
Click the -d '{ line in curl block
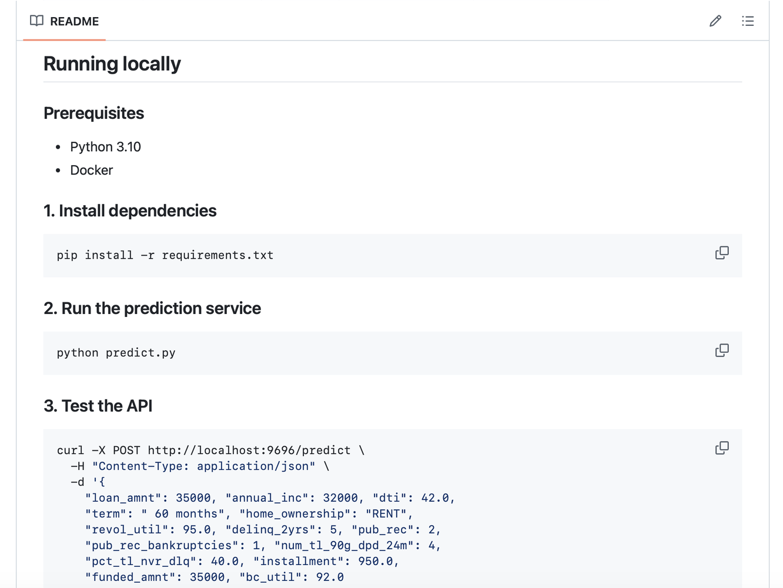tap(88, 482)
